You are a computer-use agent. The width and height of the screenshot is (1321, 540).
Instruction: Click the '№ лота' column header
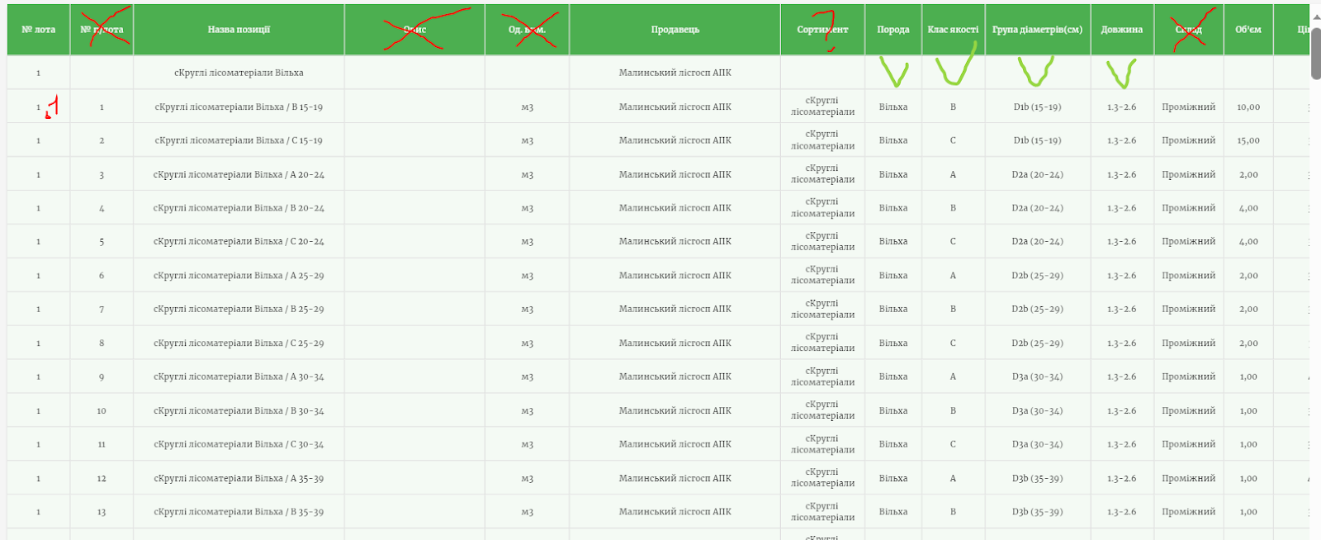[38, 30]
